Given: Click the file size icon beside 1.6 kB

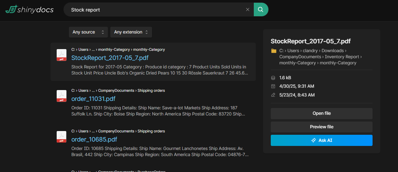Looking at the screenshot, I should [273, 78].
